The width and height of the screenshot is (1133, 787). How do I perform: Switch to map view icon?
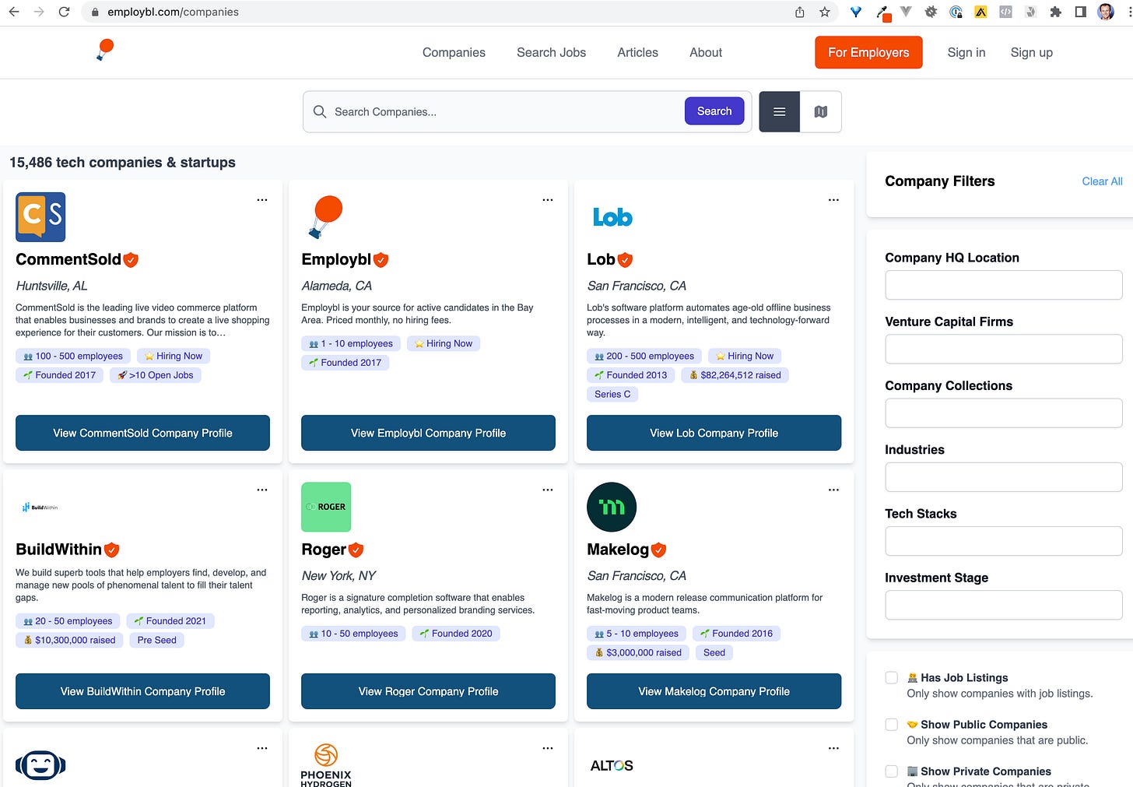coord(821,112)
